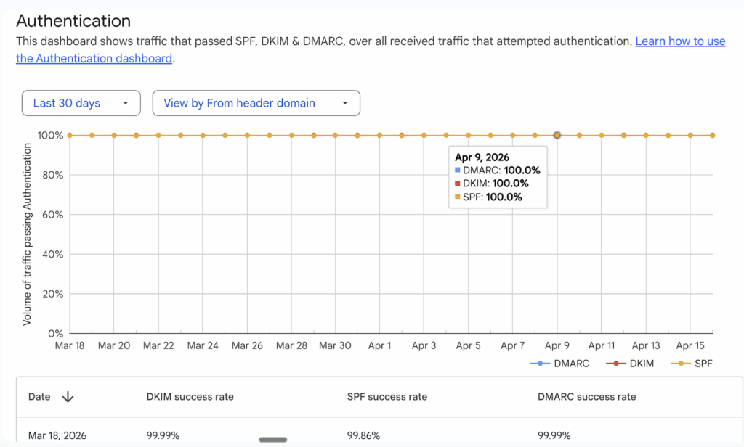Click the blue DMARC square in tooltip
The width and height of the screenshot is (744, 447).
coord(458,171)
